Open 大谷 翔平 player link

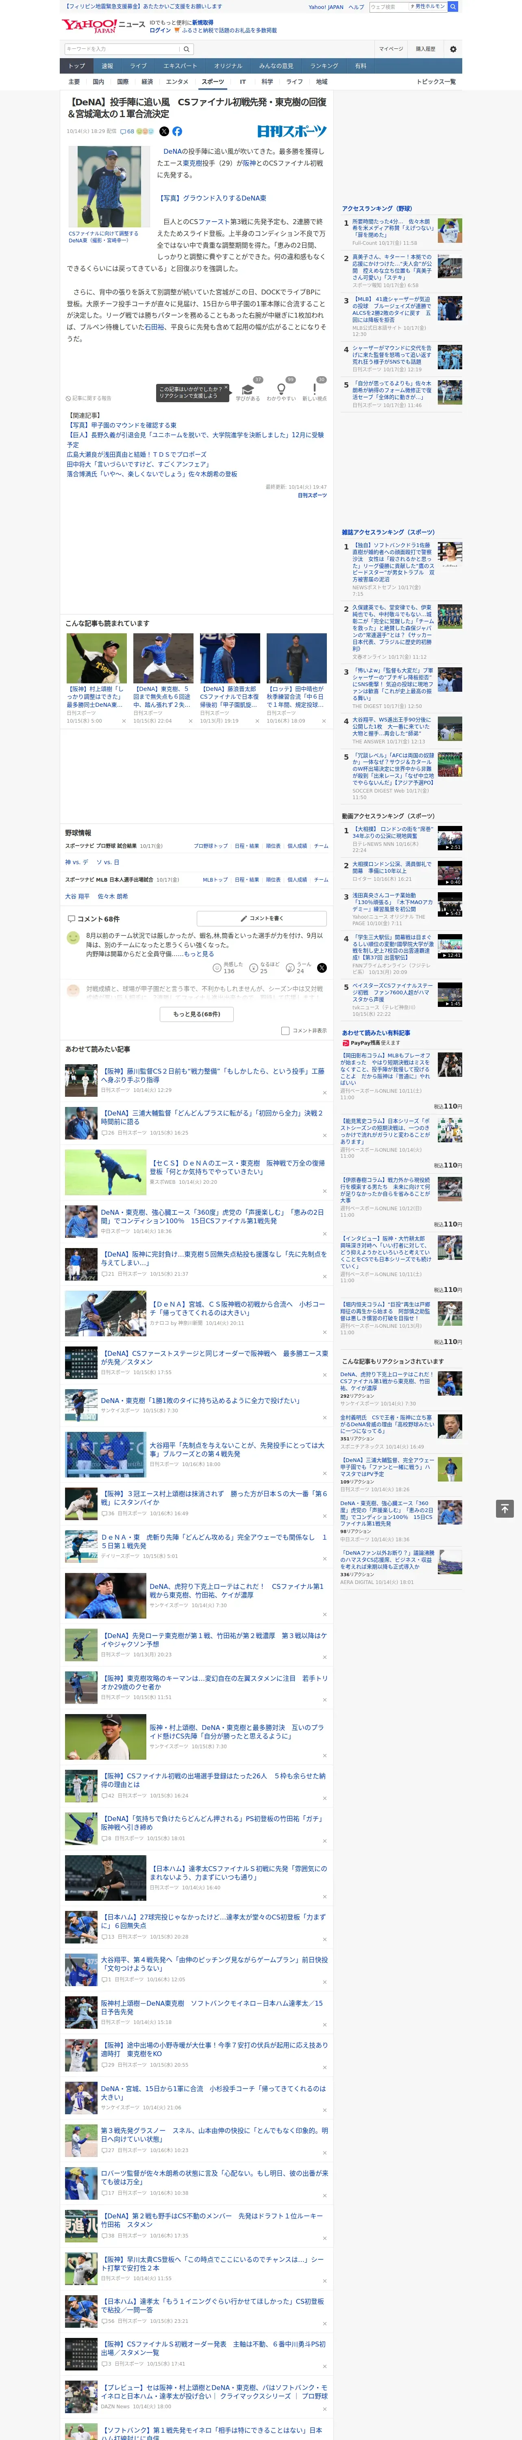coord(77,896)
